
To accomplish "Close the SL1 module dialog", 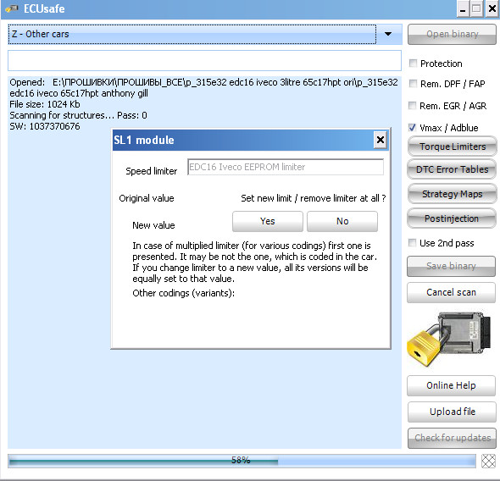I will click(381, 140).
